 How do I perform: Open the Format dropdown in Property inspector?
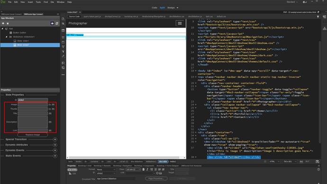click(106, 169)
